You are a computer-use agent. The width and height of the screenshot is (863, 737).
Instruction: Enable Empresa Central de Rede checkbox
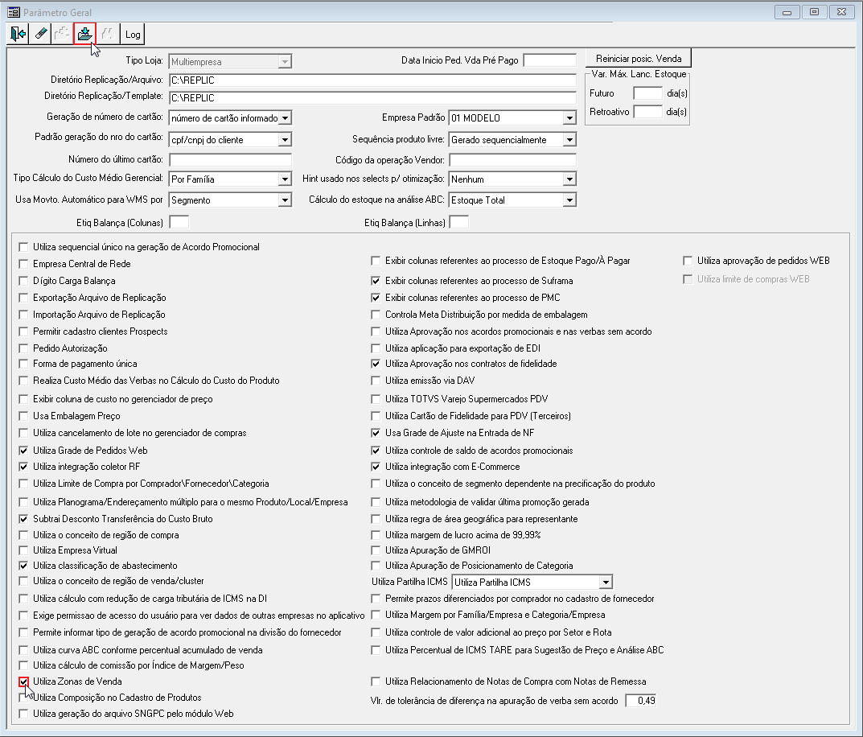click(x=23, y=264)
